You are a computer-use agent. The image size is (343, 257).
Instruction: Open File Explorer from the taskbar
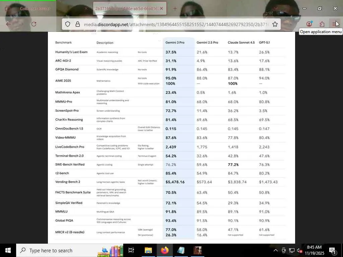coord(148,250)
